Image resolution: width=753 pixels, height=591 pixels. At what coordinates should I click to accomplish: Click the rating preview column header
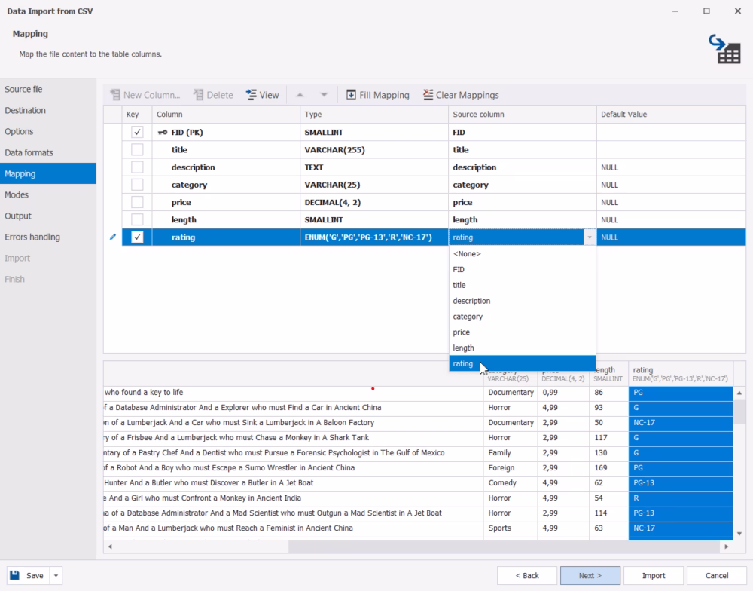coord(681,374)
